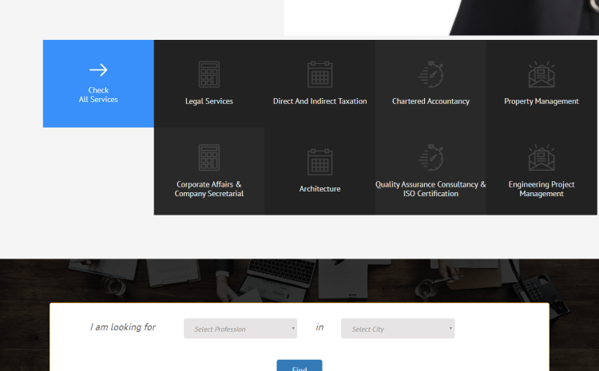Select the Architecture service label

point(319,189)
